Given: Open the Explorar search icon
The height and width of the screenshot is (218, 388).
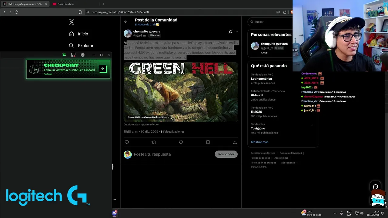Looking at the screenshot, I should [x=71, y=45].
